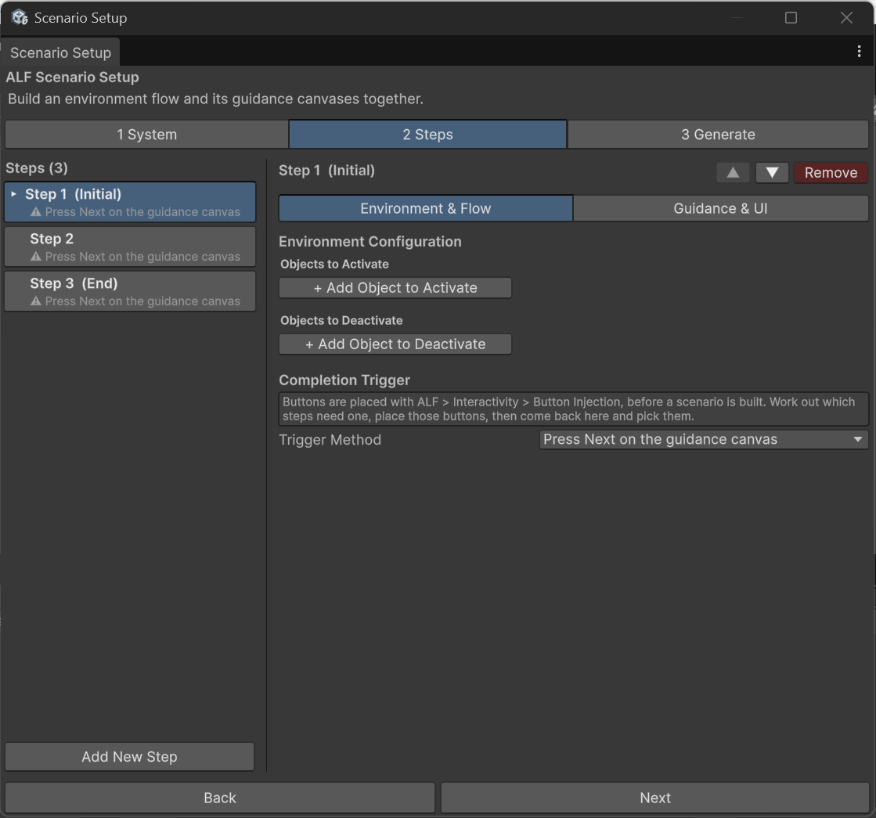The height and width of the screenshot is (818, 876).
Task: Maximize the Scenario Setup window
Action: [x=791, y=18]
